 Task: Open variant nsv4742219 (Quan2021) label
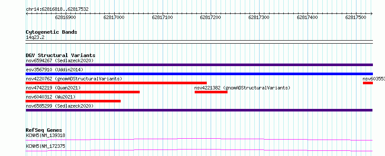(53, 88)
